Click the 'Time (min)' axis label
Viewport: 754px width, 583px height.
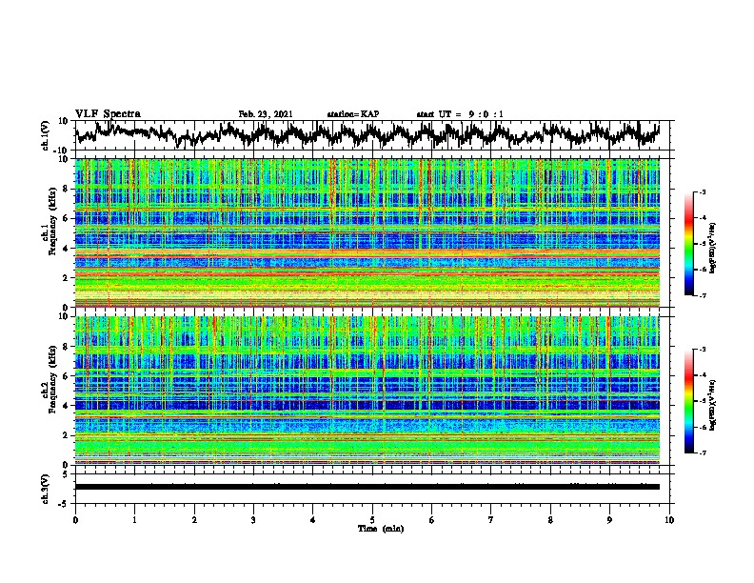(x=381, y=529)
